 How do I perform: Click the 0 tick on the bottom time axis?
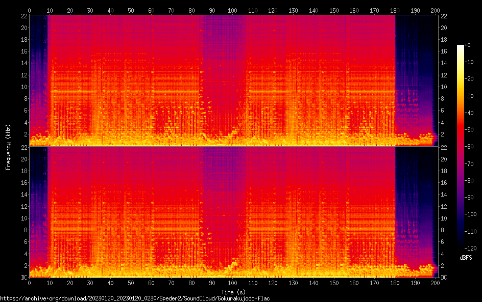pyautogui.click(x=30, y=282)
